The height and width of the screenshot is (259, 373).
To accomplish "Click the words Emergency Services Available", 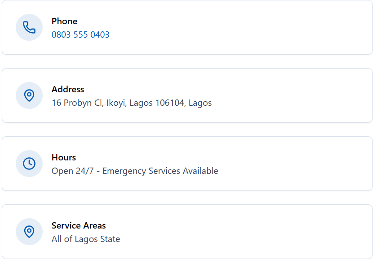I will pos(160,171).
